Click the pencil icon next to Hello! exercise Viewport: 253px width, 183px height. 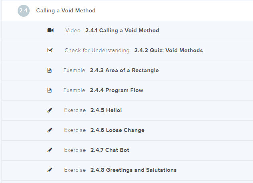50,110
